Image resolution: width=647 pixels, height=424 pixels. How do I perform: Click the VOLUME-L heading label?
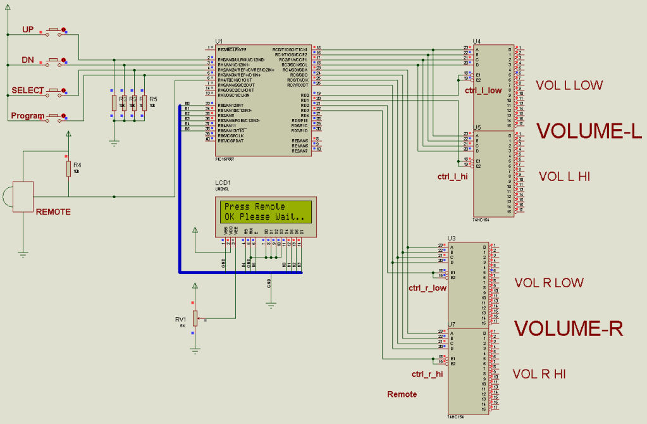coord(589,130)
